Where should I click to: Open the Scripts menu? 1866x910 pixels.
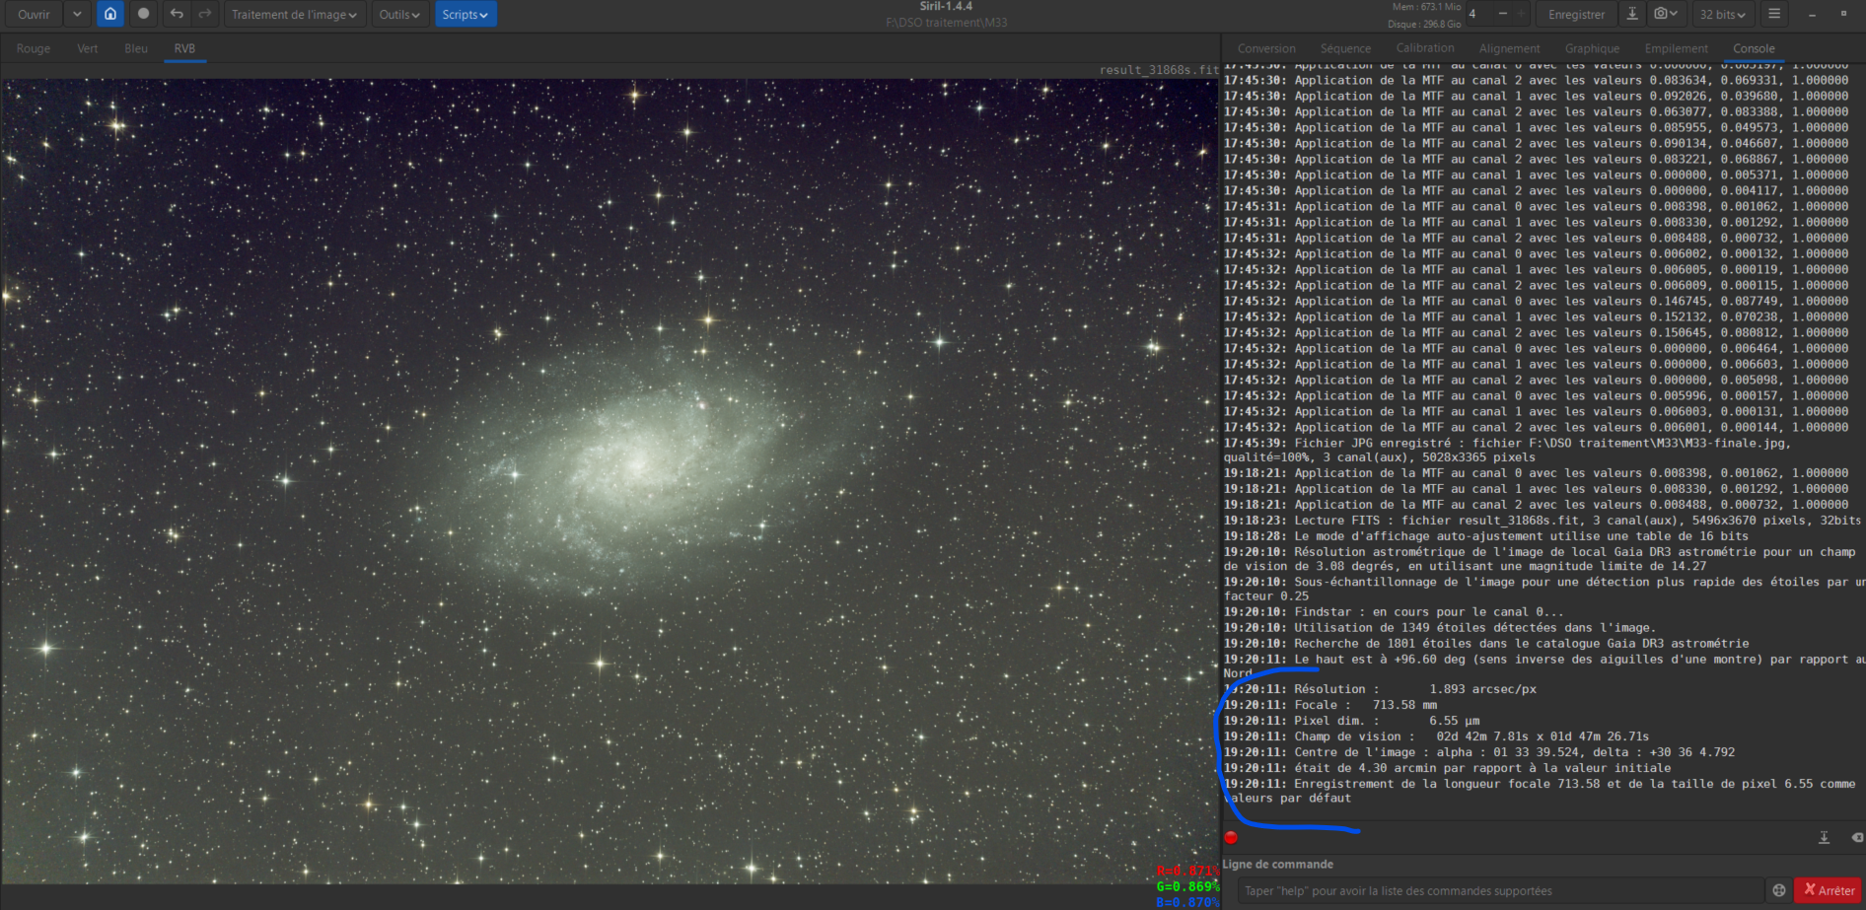466,14
